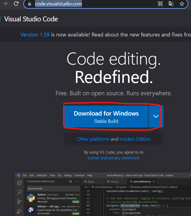Click the Run and Debug icon in the activity bar
191x216 pixels.
coord(19,211)
